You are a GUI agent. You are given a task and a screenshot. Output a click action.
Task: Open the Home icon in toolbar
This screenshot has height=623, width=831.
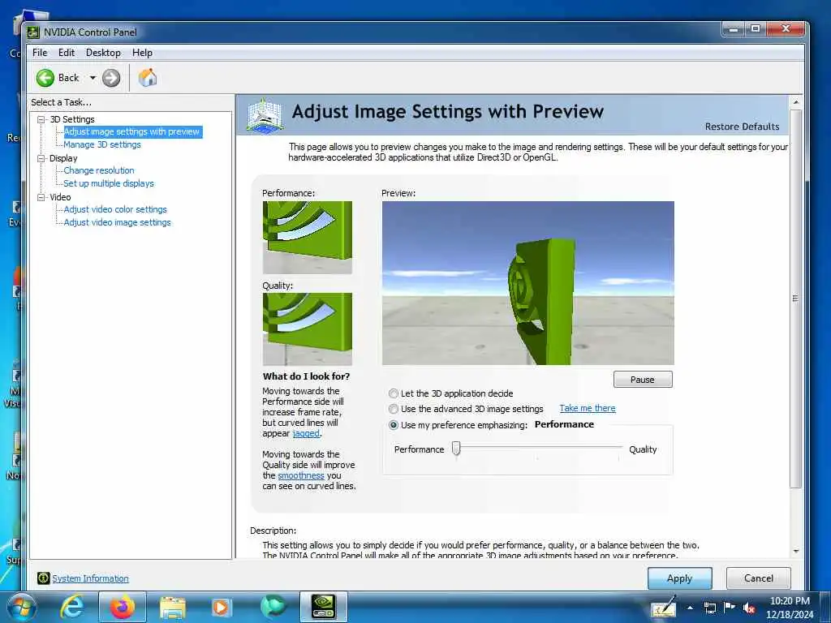click(148, 77)
